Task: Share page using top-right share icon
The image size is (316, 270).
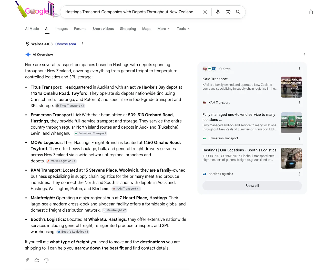Action: pyautogui.click(x=311, y=12)
